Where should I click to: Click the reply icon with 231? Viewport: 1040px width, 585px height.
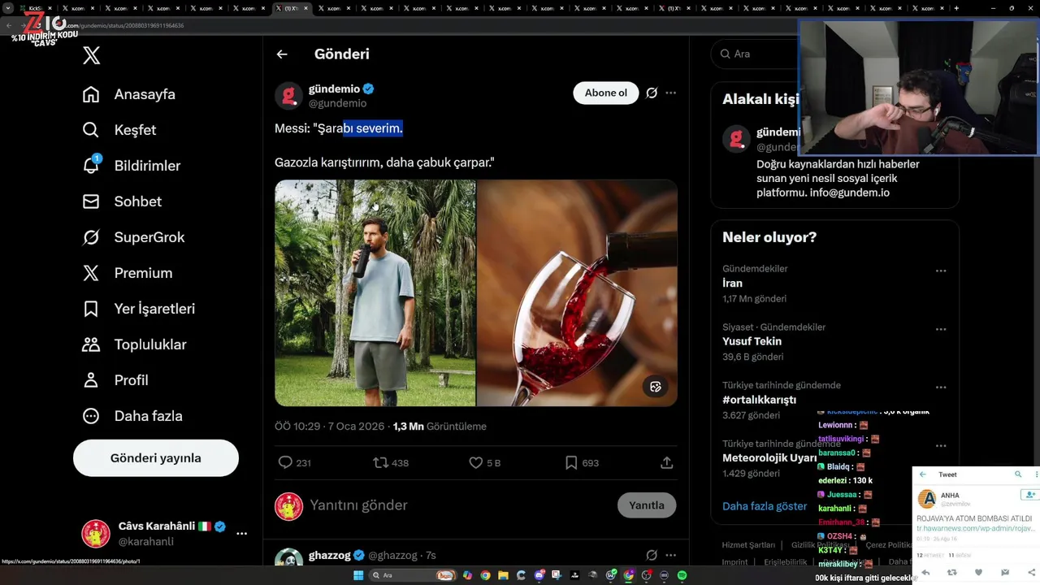point(285,462)
